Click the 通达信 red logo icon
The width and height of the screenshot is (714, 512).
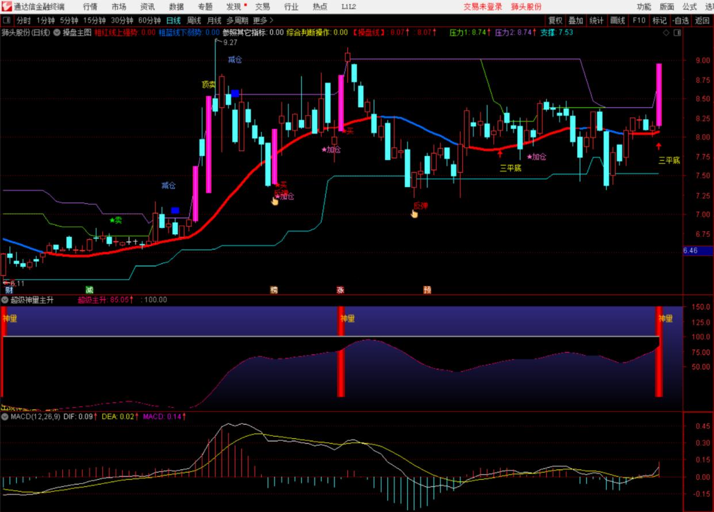tap(6, 6)
